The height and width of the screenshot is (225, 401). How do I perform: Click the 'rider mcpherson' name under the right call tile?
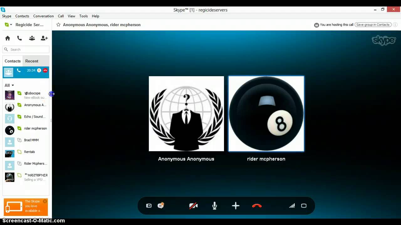point(266,159)
